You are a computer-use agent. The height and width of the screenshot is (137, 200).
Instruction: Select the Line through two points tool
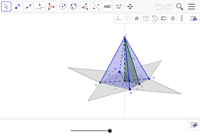pos(29,6)
